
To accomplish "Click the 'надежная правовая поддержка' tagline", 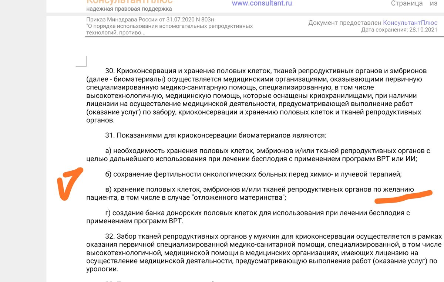I will [129, 9].
